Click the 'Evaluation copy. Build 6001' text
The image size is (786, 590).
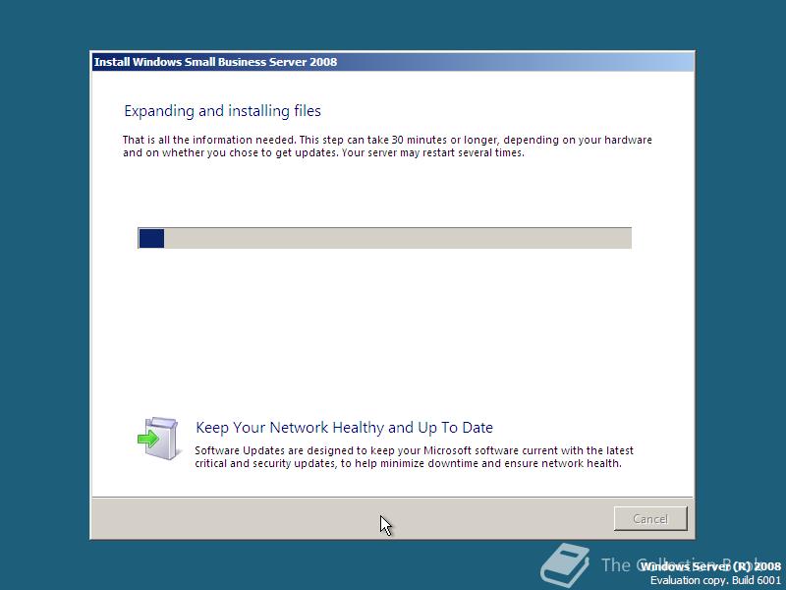(x=715, y=580)
